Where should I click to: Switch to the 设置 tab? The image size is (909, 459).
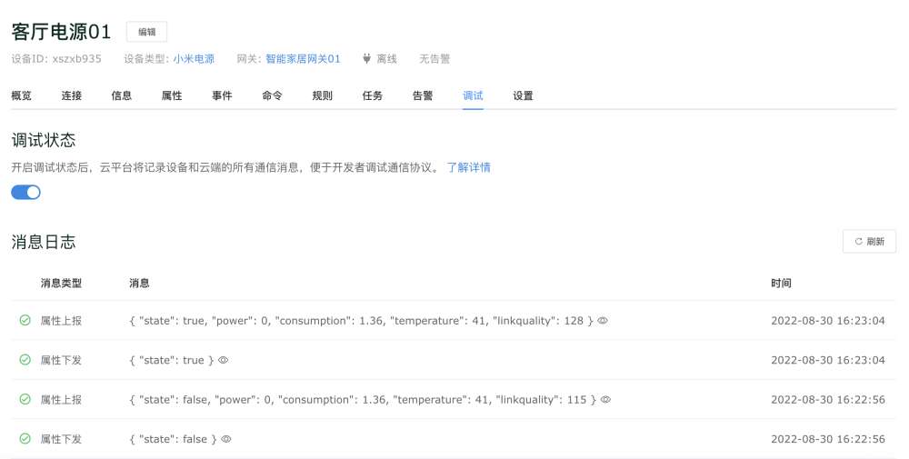tap(523, 95)
